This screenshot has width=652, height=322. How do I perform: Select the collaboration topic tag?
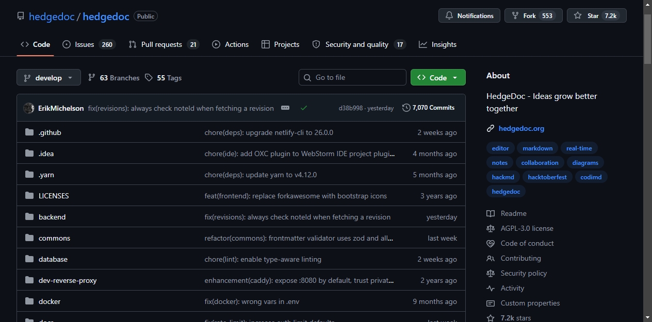pos(540,163)
